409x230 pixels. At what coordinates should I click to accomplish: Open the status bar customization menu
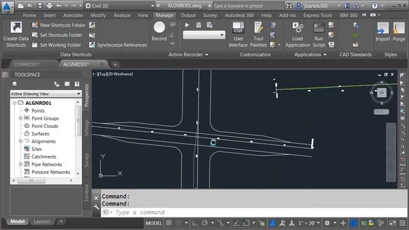(x=403, y=223)
